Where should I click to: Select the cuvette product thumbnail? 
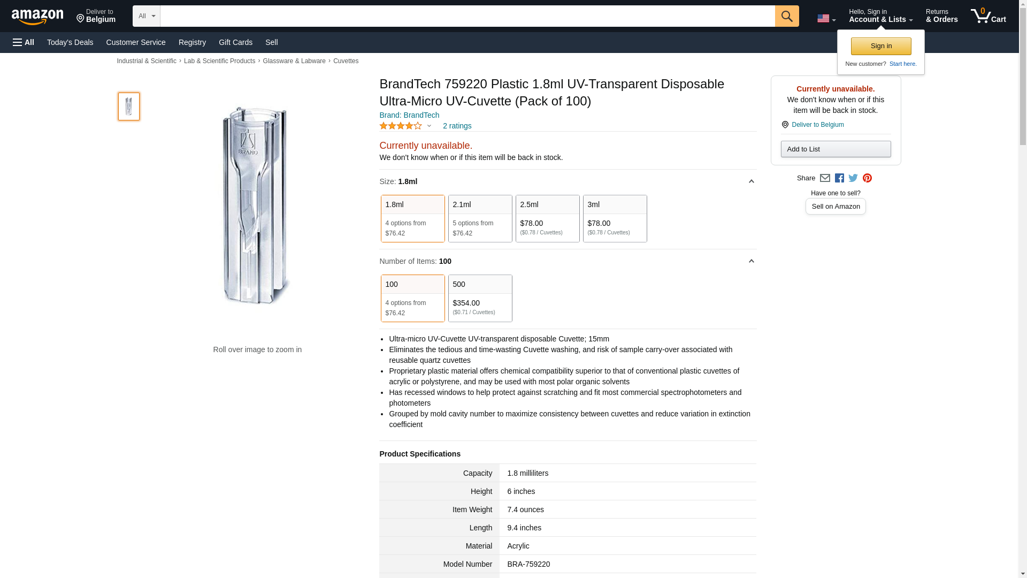pos(129,106)
